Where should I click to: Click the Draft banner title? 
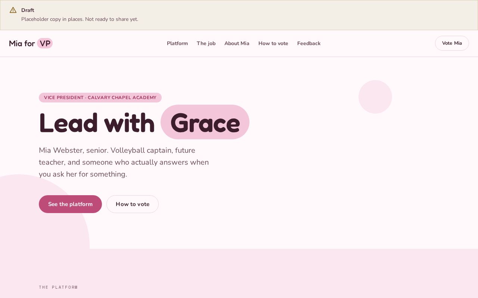coord(28,10)
